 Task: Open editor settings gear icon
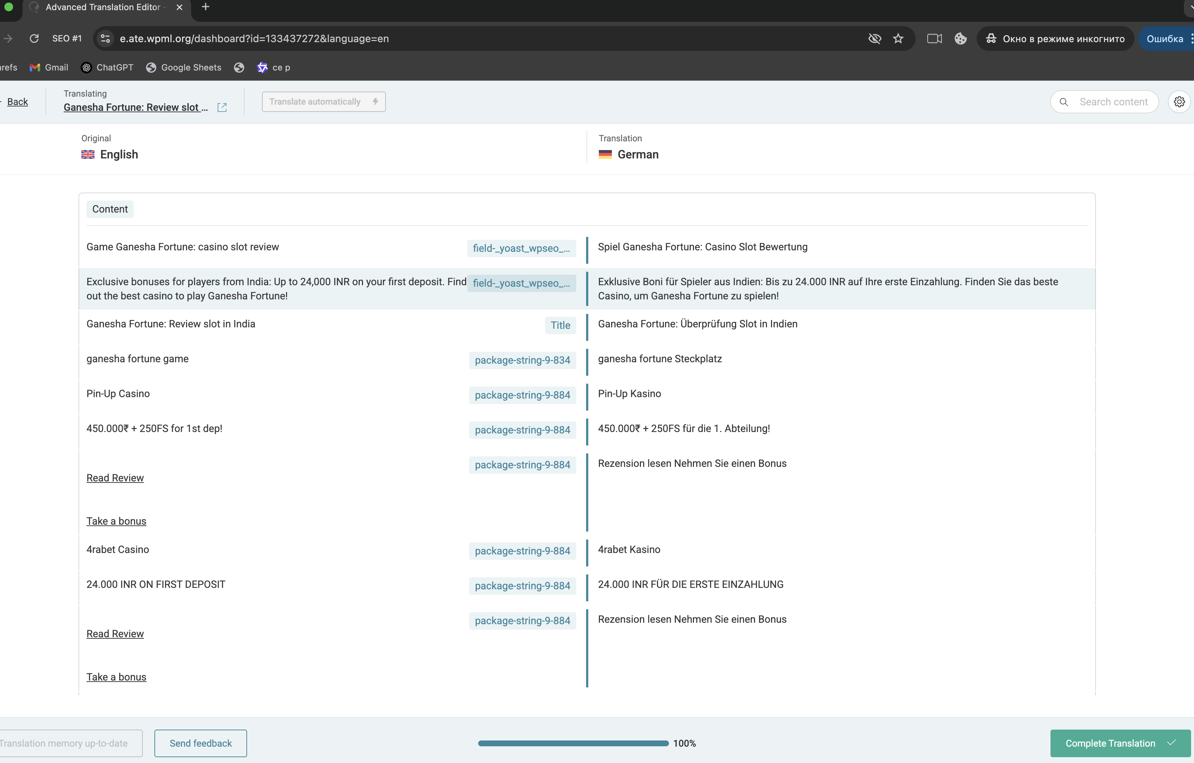coord(1179,102)
